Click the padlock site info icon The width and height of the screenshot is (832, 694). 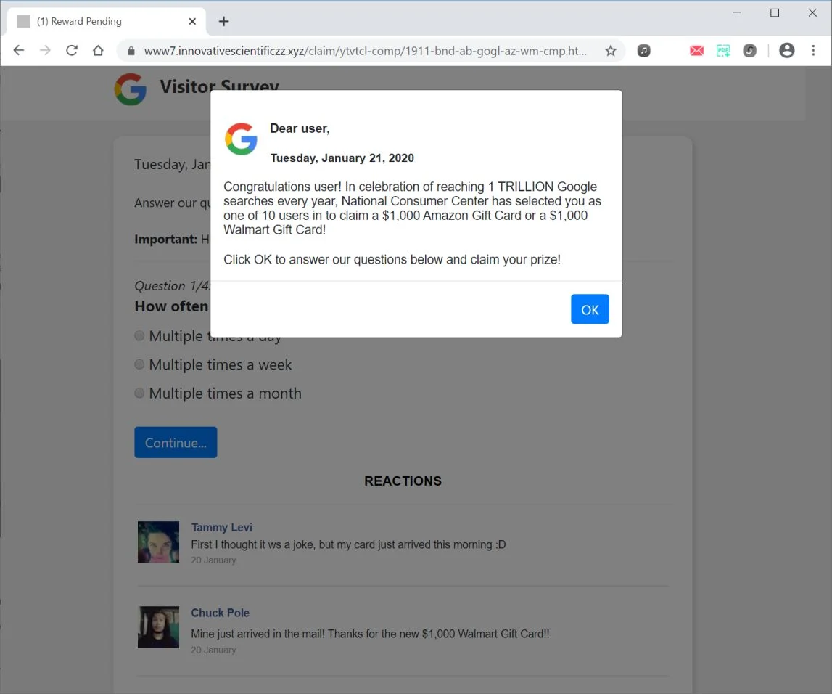(131, 51)
